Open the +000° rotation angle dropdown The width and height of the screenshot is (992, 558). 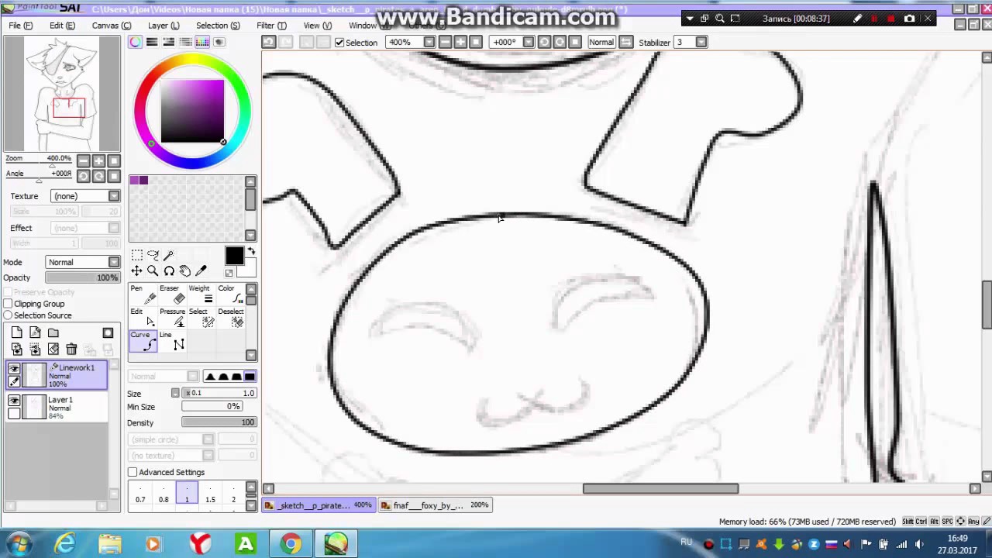[x=529, y=42]
